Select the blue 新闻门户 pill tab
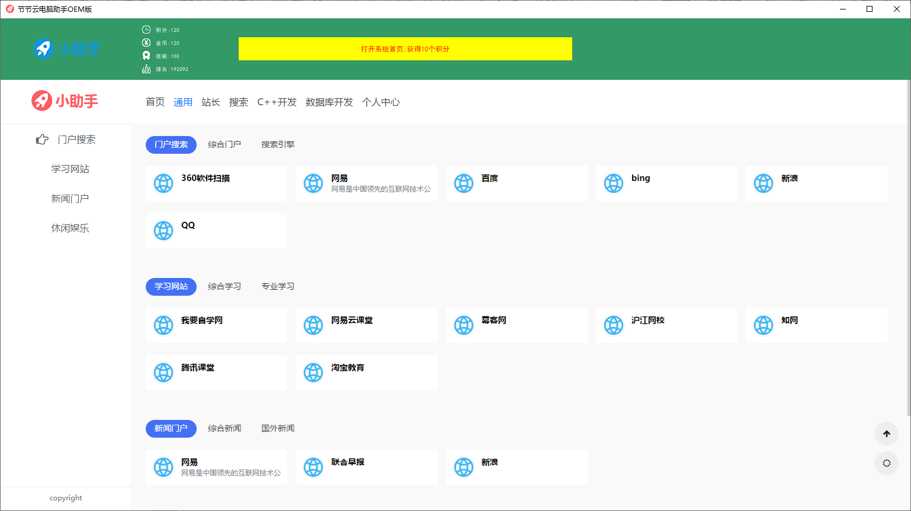The image size is (911, 511). click(x=171, y=428)
